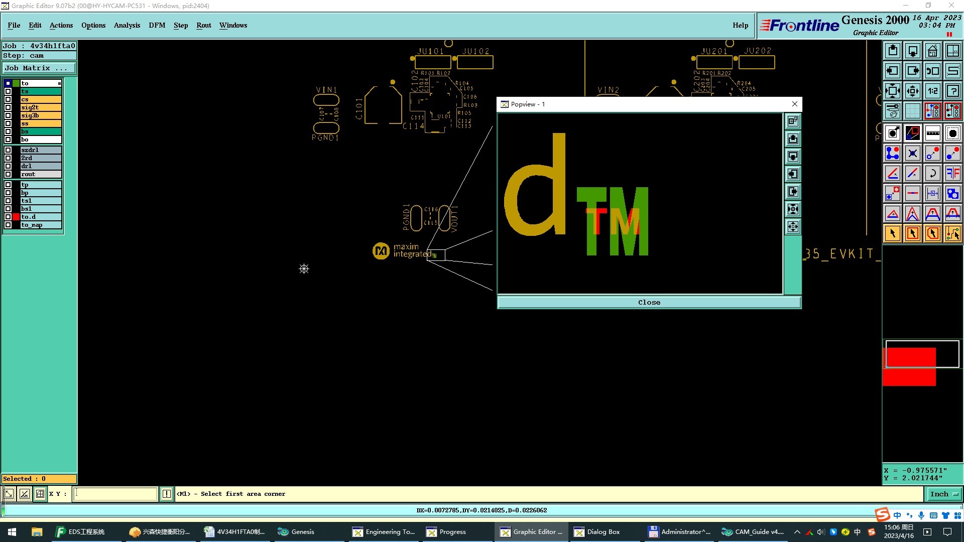Select the rotate feature icon
964x542 pixels.
point(932,173)
